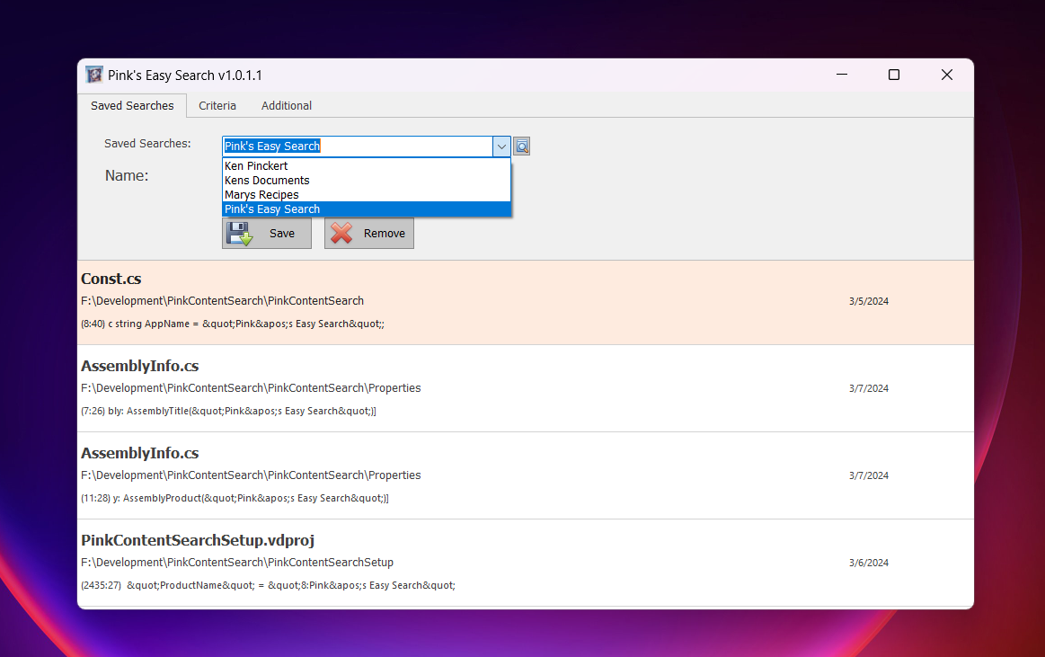The height and width of the screenshot is (657, 1045).
Task: Minimize the Pink's Easy Search window
Action: 842,75
